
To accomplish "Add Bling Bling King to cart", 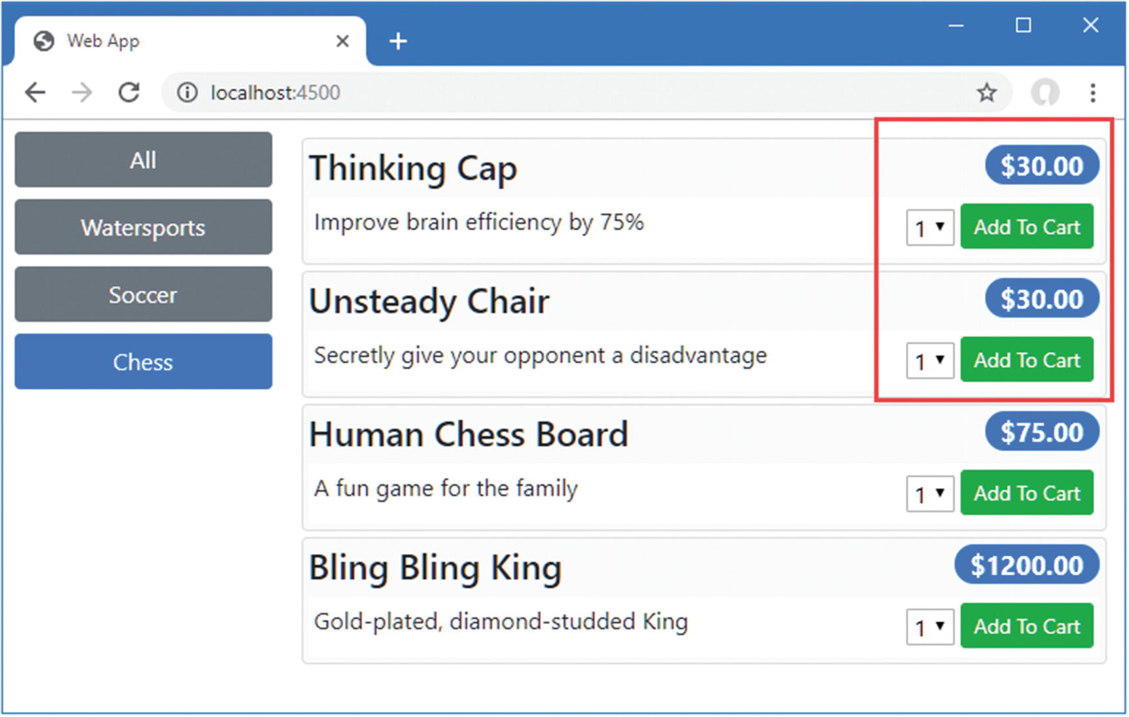I will [1026, 626].
